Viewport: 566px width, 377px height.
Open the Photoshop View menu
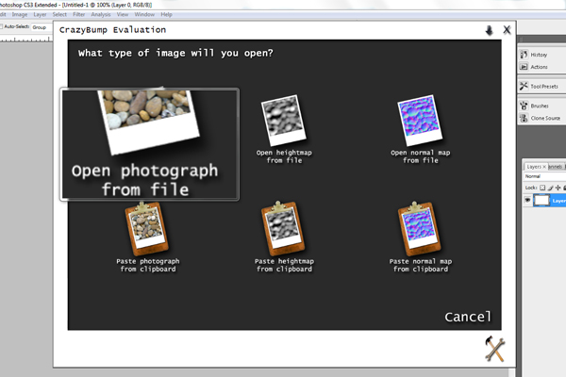(123, 14)
